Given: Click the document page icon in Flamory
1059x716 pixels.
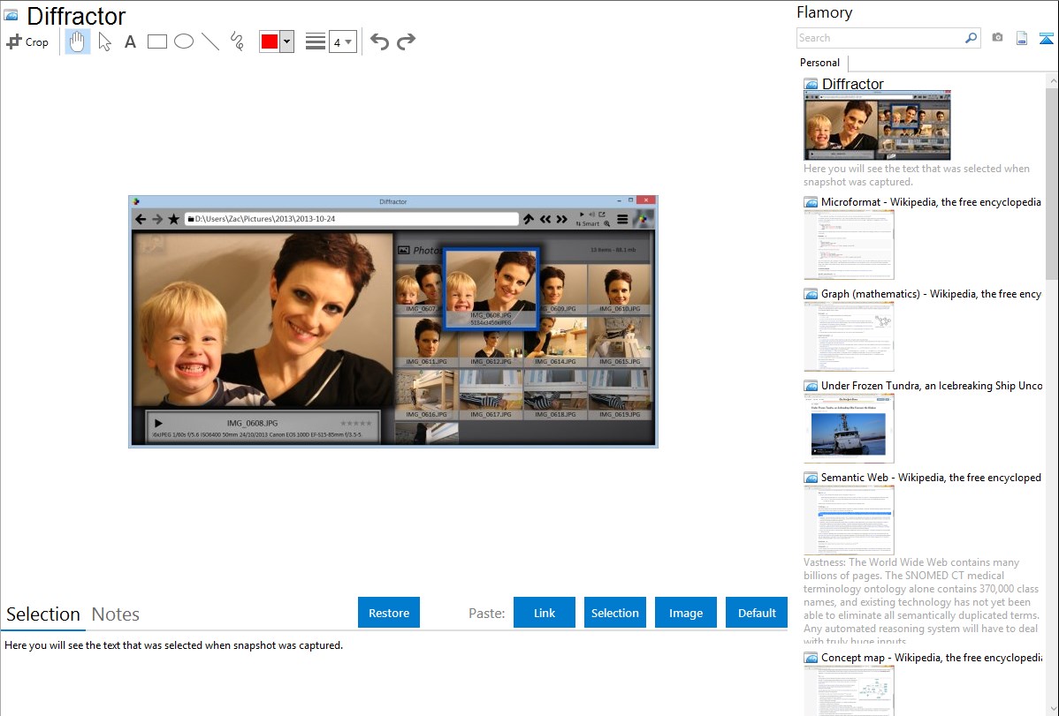Looking at the screenshot, I should coord(1022,38).
